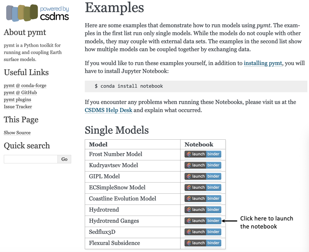Open the pymt @ conda-forge link

(x=25, y=86)
